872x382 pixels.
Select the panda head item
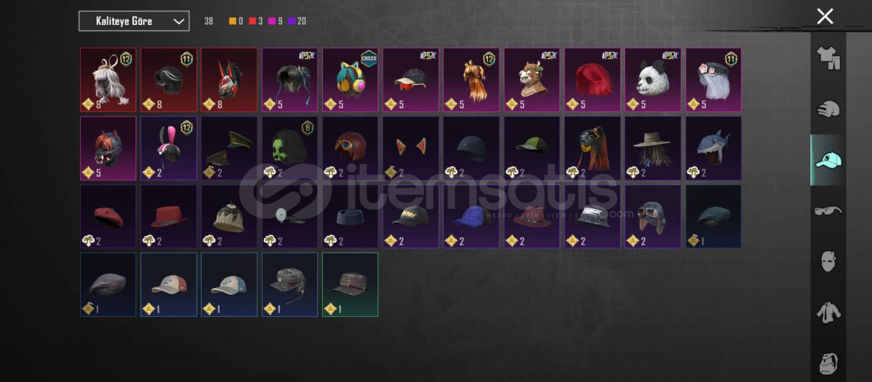pyautogui.click(x=653, y=80)
